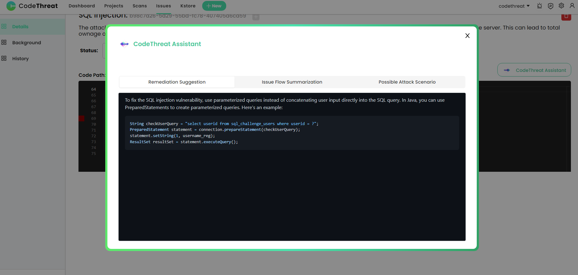The image size is (578, 275).
Task: Click line number 64 in code path
Action: (x=94, y=89)
